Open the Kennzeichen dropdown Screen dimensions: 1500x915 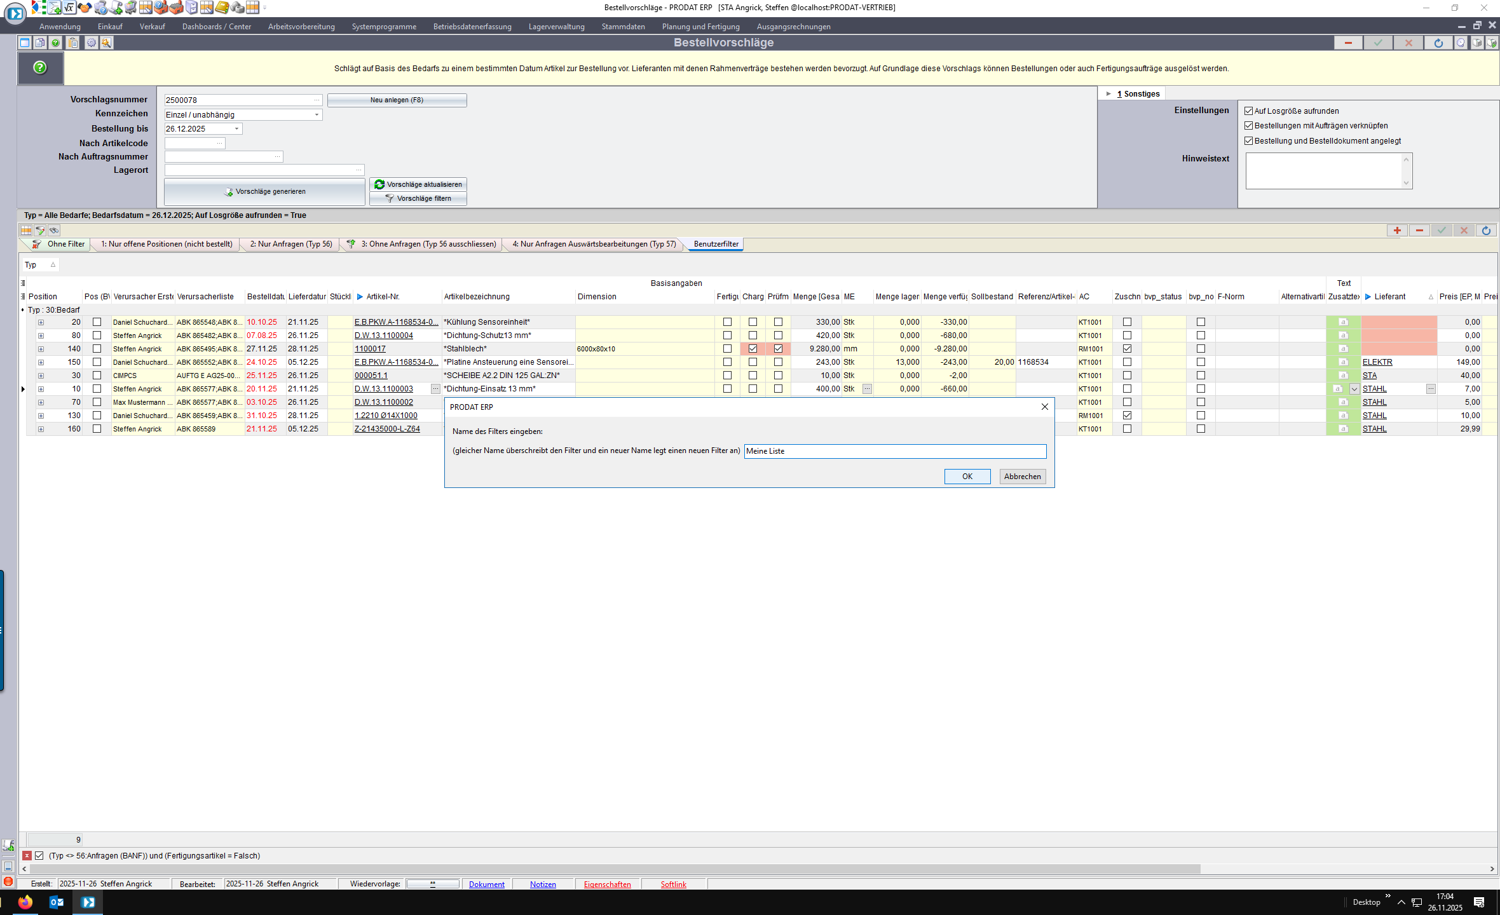pyautogui.click(x=317, y=115)
